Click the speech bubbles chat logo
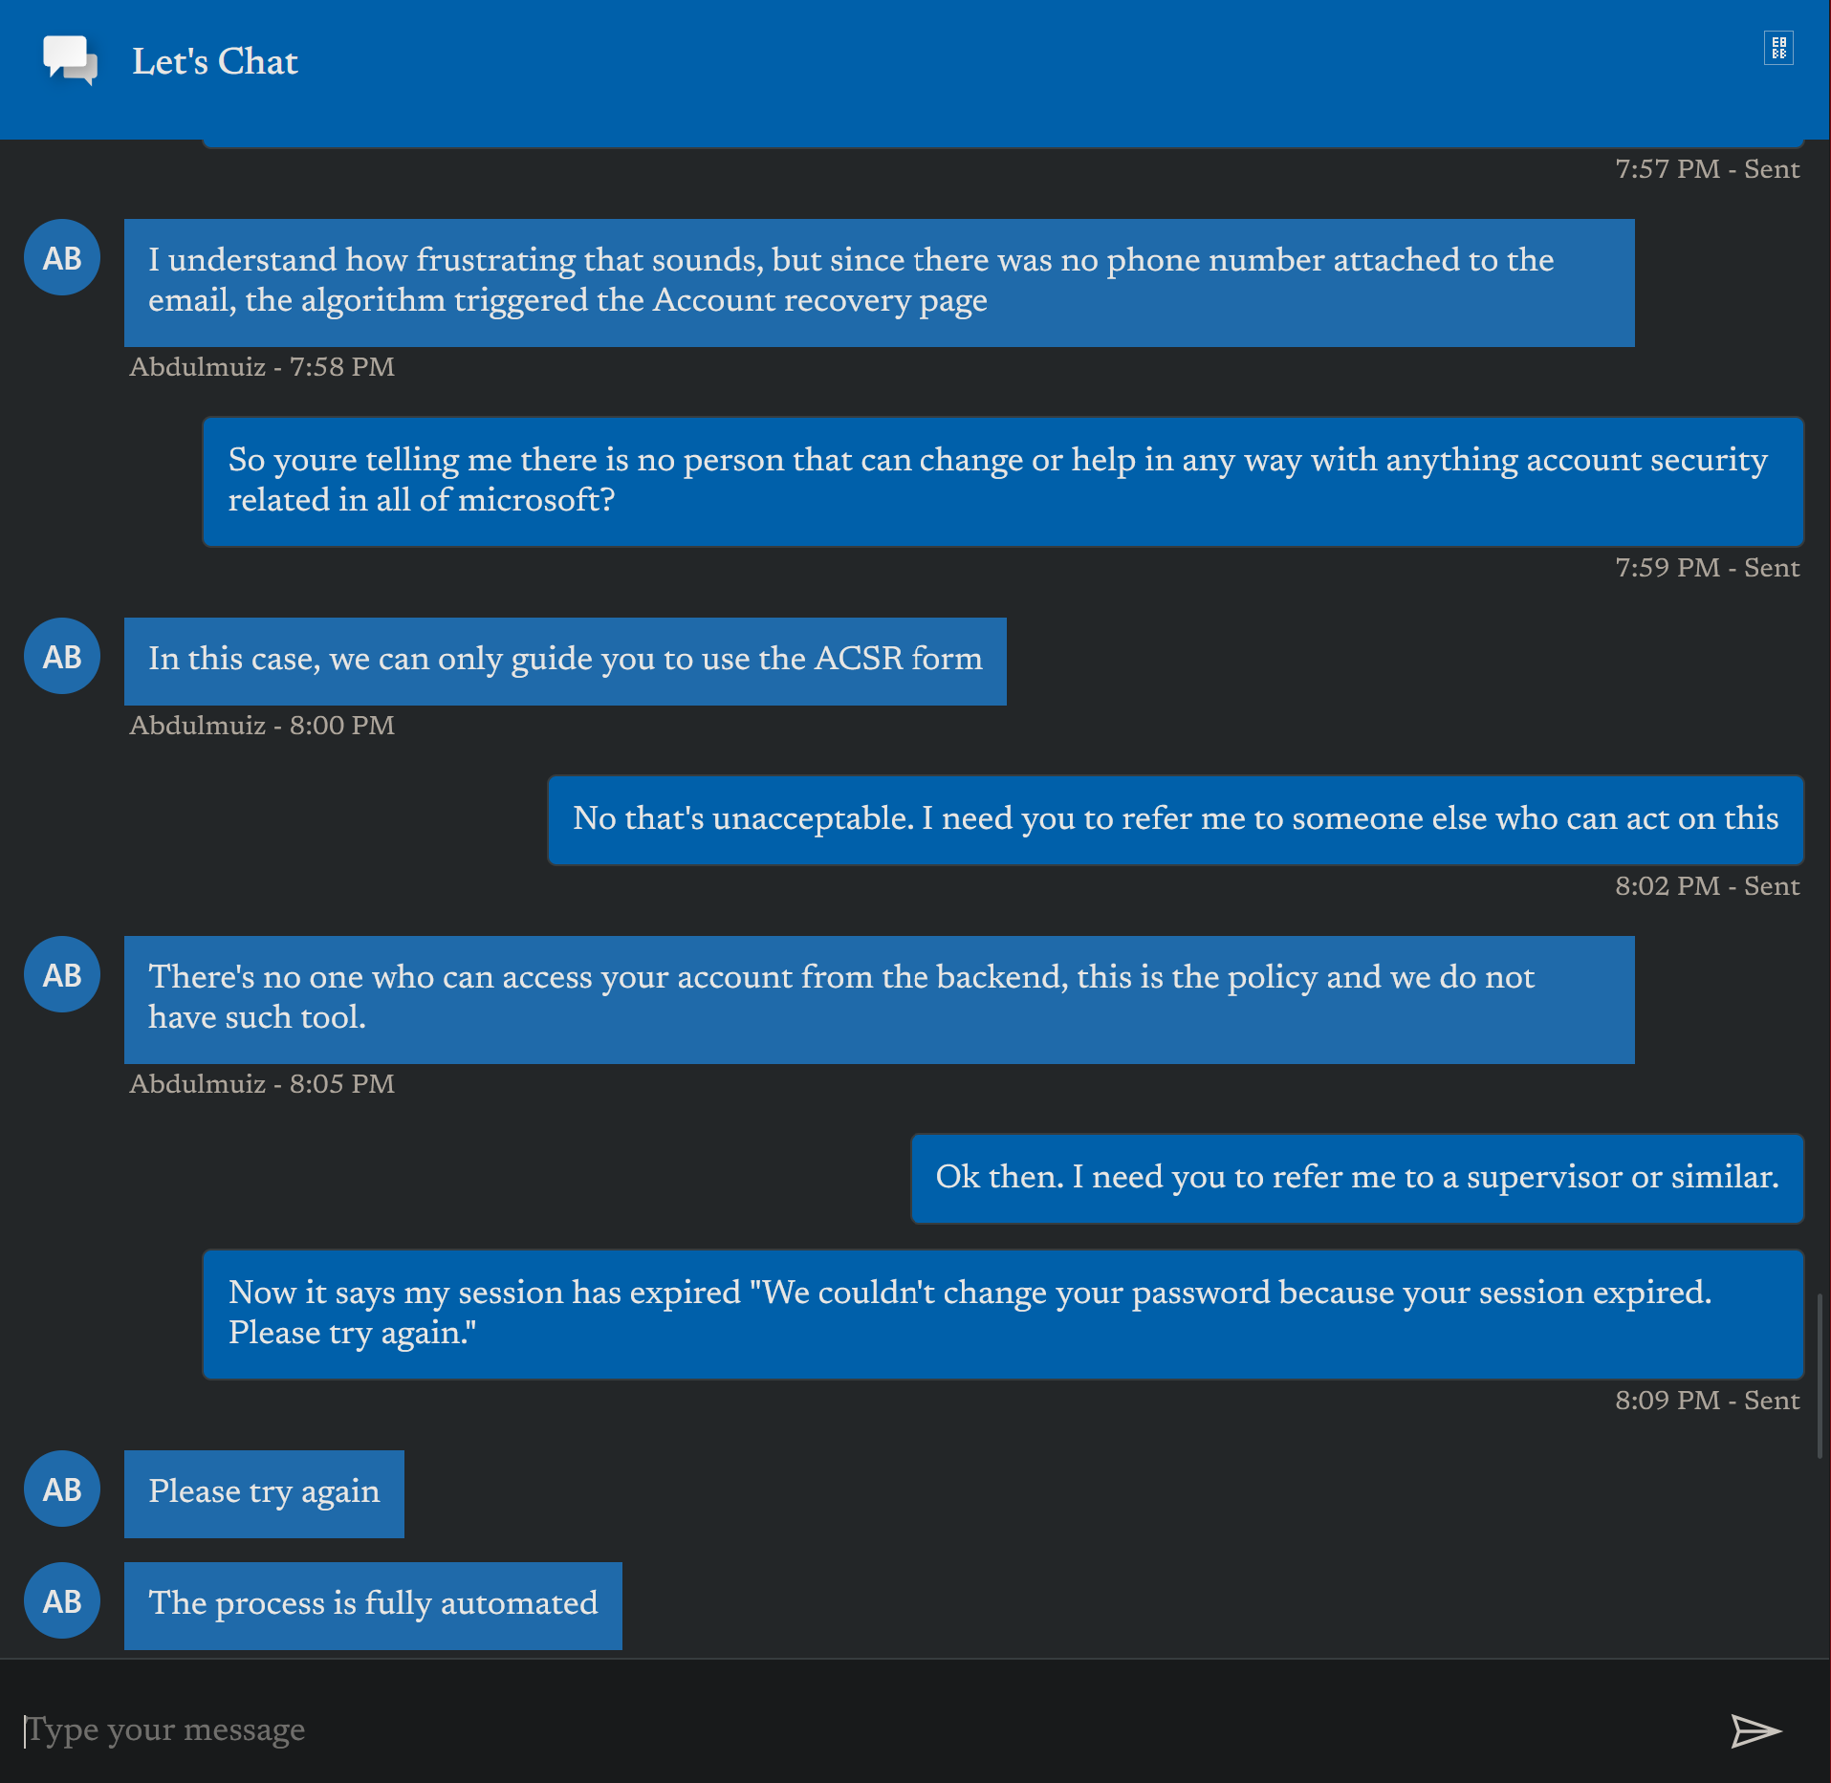 pos(70,60)
